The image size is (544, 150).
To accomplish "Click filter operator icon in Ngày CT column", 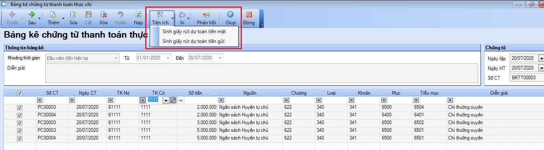I will pyautogui.click(x=72, y=100).
